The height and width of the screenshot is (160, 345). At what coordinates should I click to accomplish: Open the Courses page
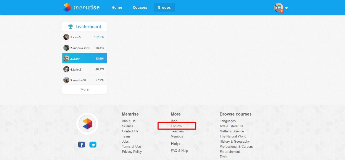140,7
